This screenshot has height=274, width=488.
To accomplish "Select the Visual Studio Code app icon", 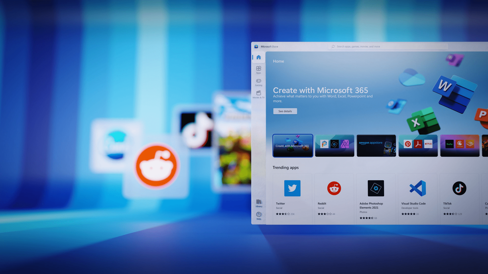I will pos(418,188).
